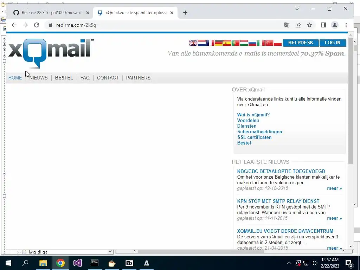Click the address bar URL redirme.com/2k5q
360x270 pixels.
tap(76, 25)
